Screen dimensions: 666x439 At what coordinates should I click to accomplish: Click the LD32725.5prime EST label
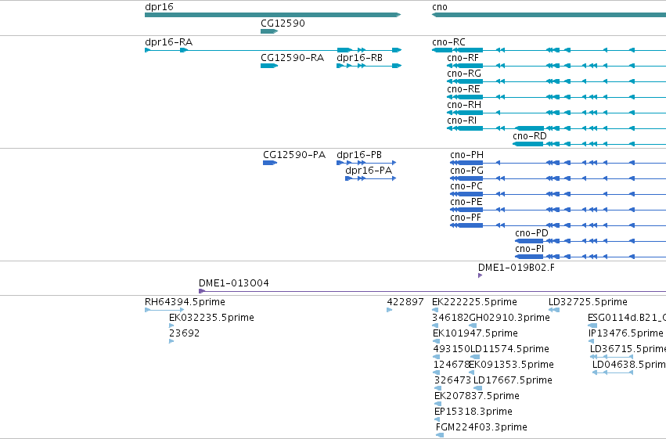[x=588, y=302]
